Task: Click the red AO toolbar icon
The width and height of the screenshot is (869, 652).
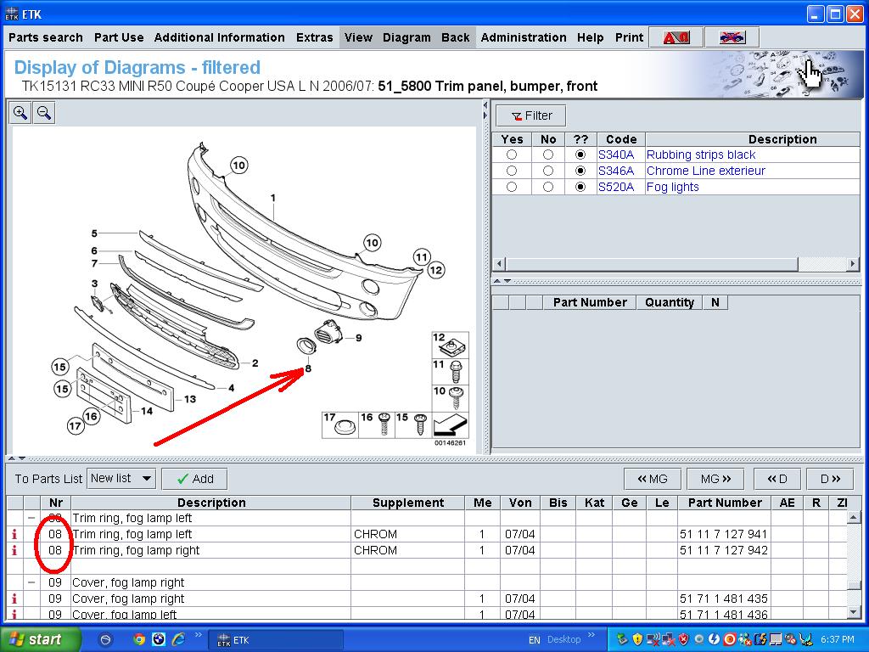Action: [x=676, y=37]
